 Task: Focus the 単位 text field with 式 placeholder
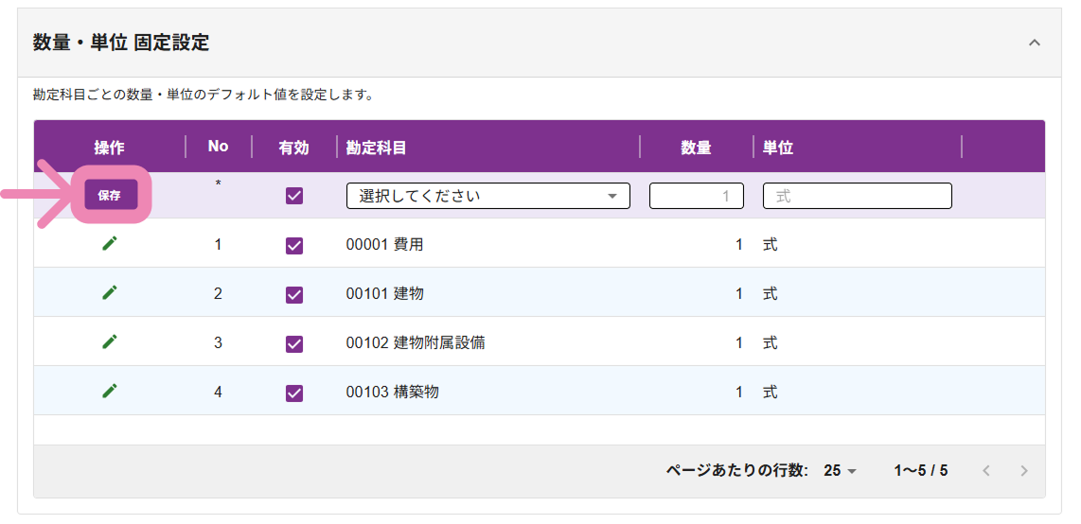857,196
